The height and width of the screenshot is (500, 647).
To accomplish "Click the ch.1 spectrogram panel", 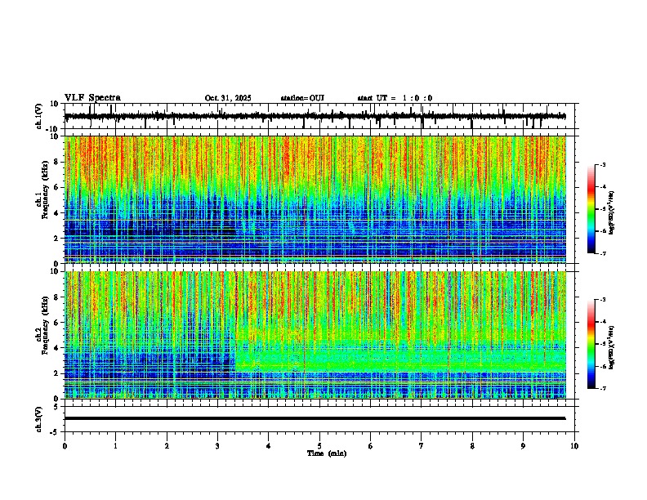I will point(315,199).
